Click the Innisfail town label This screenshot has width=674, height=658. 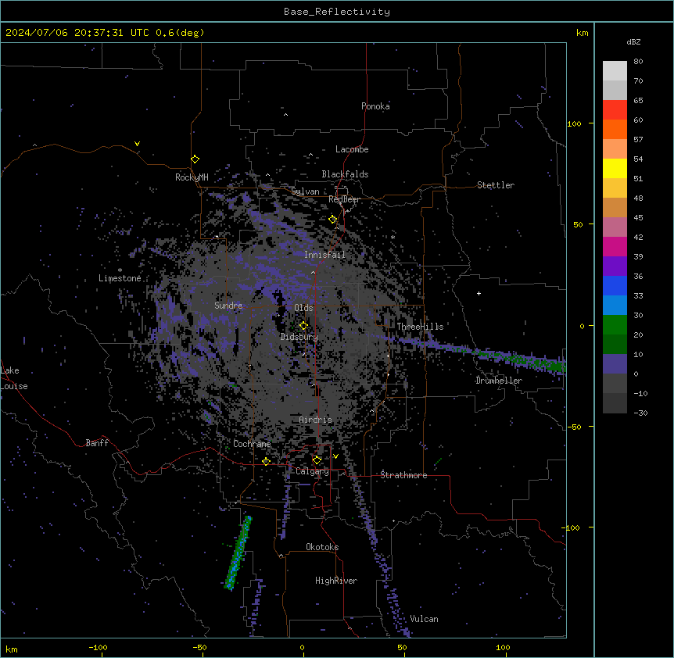coord(324,255)
